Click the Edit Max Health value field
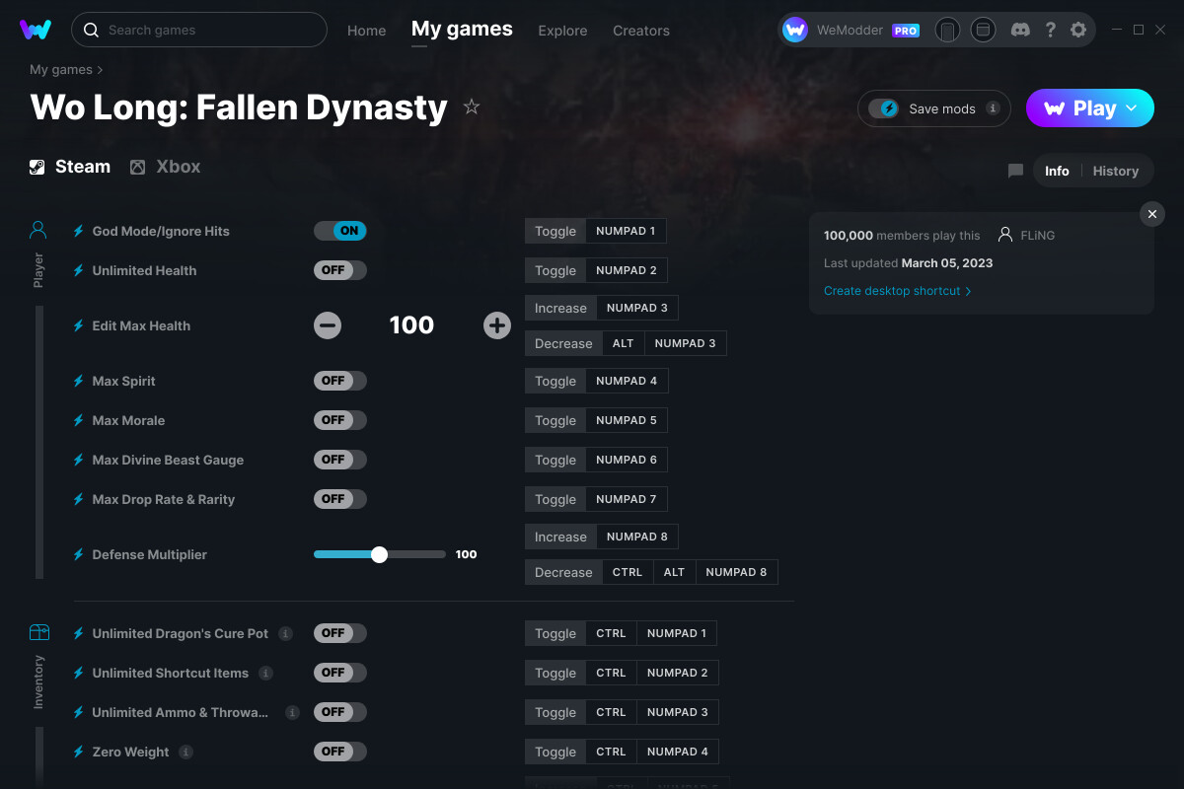Image resolution: width=1184 pixels, height=789 pixels. (x=412, y=325)
